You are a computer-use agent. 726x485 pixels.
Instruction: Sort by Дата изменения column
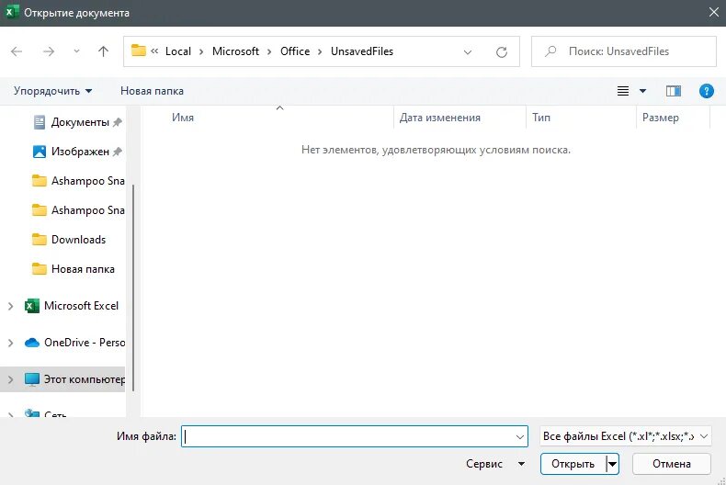440,118
